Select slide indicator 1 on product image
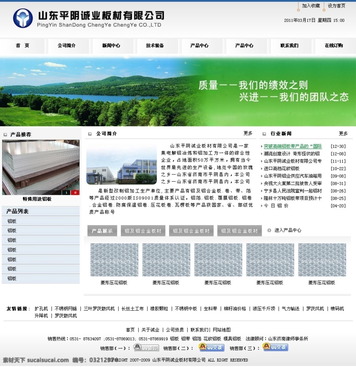 coord(66,193)
